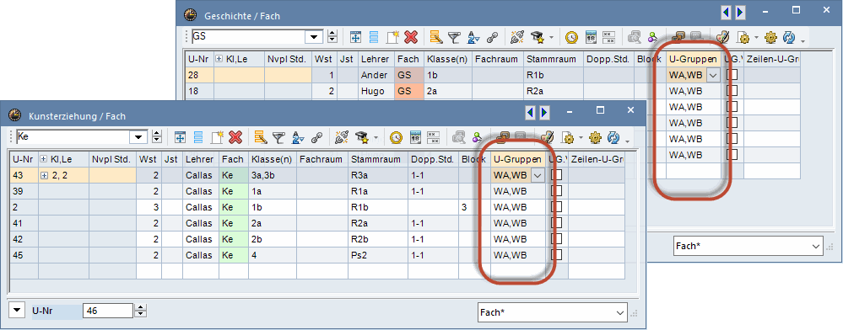
Task: Expand Kl,Le column header plus in Geschichte
Action: tap(219, 58)
